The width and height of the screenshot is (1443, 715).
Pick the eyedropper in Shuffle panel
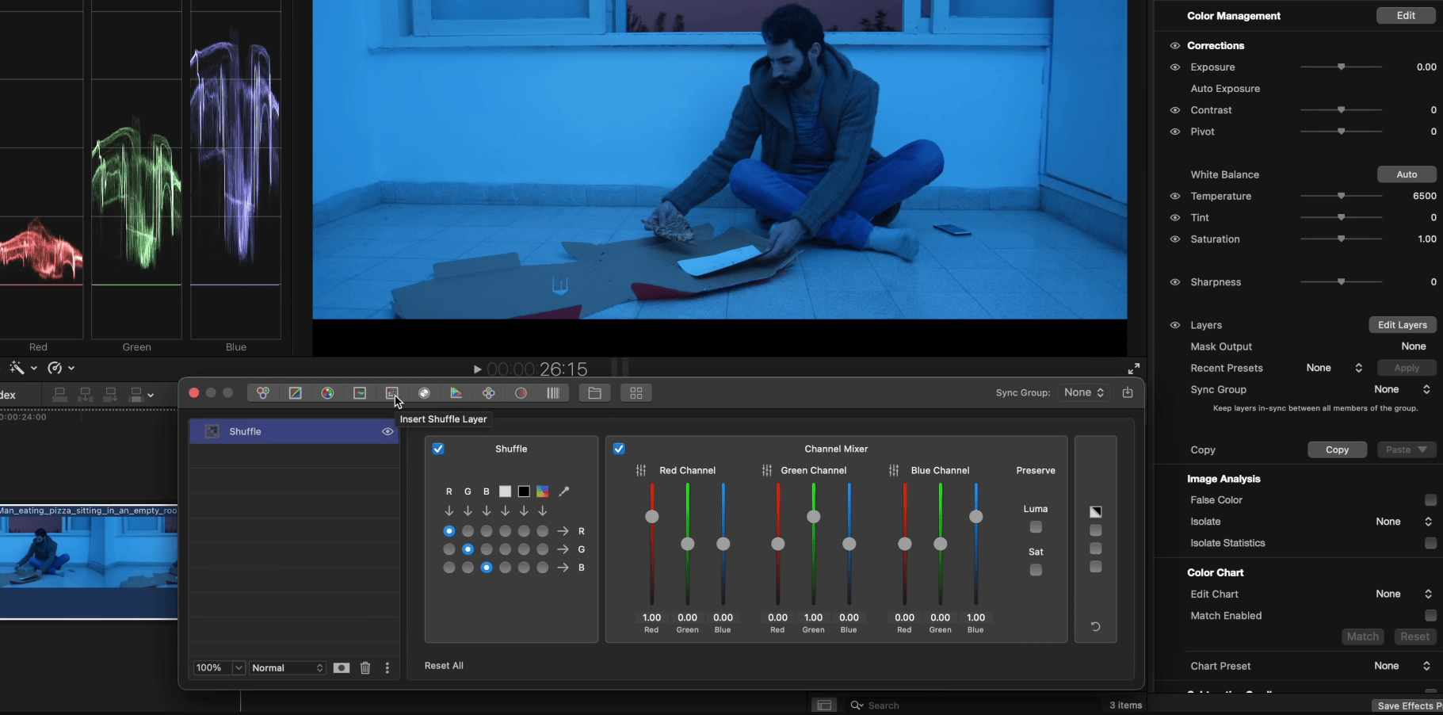(x=563, y=491)
